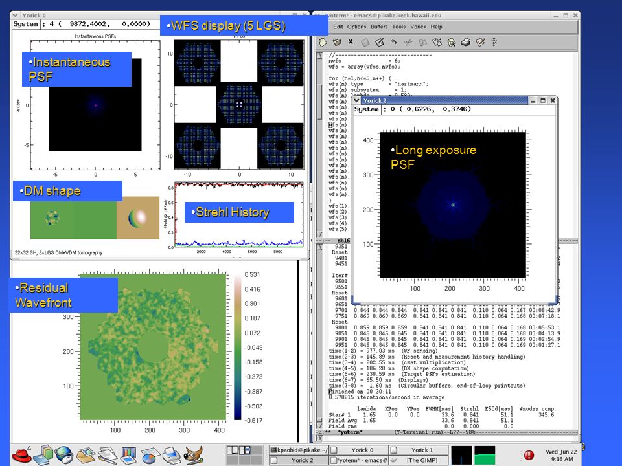The height and width of the screenshot is (466, 622).
Task: Launch the email envelope icon in panel
Action: (86, 455)
